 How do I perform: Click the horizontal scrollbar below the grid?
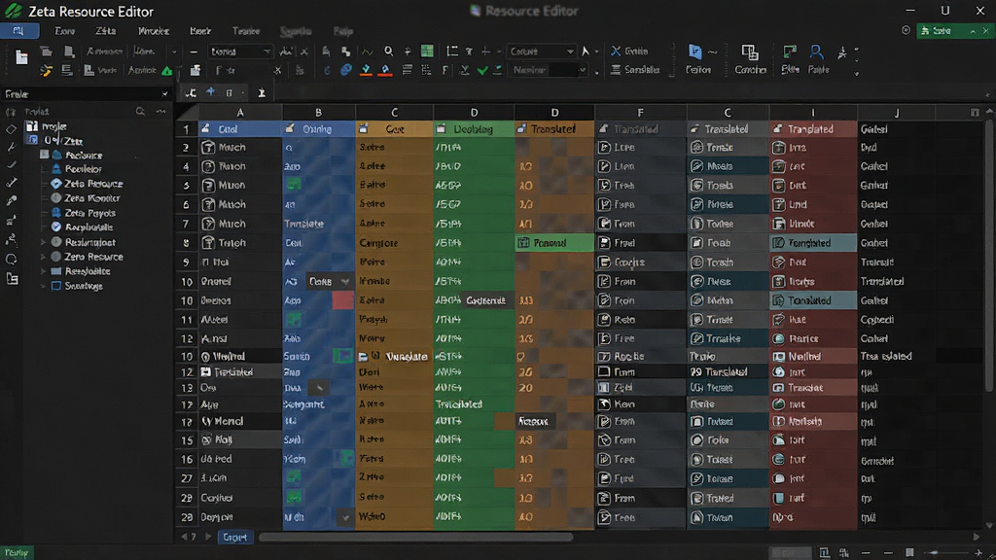416,537
